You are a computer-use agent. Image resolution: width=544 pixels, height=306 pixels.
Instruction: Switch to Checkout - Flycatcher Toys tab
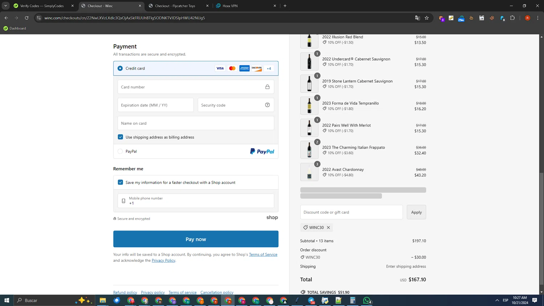click(175, 6)
